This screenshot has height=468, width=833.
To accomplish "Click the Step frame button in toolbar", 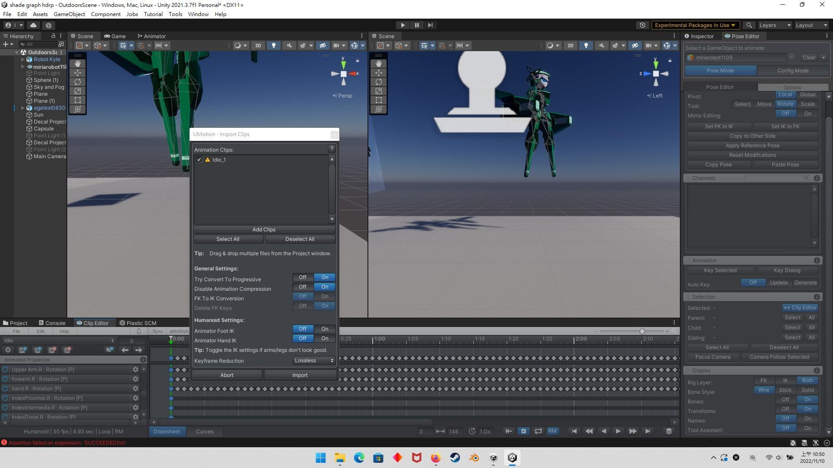I will pyautogui.click(x=430, y=25).
